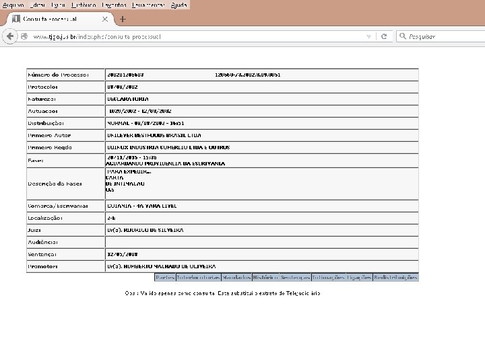Click the globe site identity icon
Viewport: 485px width, 363px height.
coord(24,36)
